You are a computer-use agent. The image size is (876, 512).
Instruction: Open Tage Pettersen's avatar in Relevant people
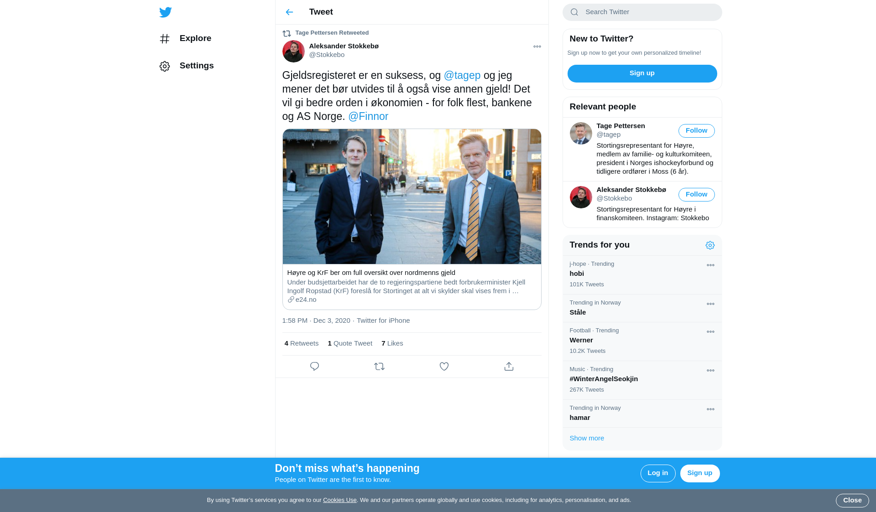(x=581, y=133)
